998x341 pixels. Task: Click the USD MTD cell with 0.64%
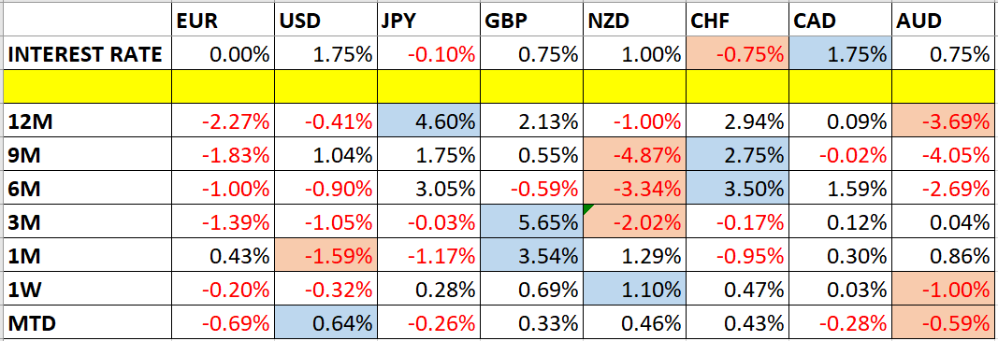[325, 323]
